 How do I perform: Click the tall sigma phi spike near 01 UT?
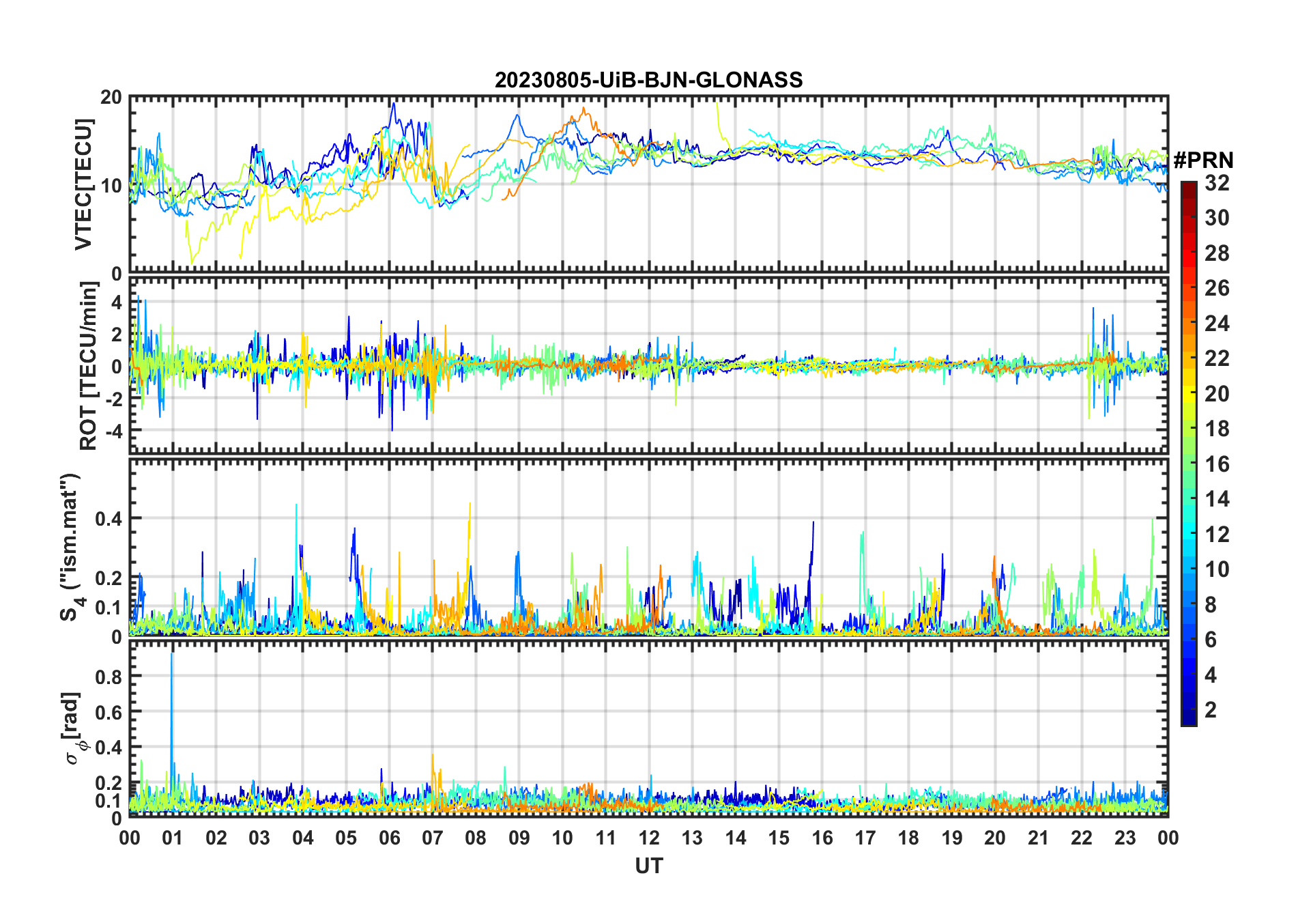pos(171,683)
